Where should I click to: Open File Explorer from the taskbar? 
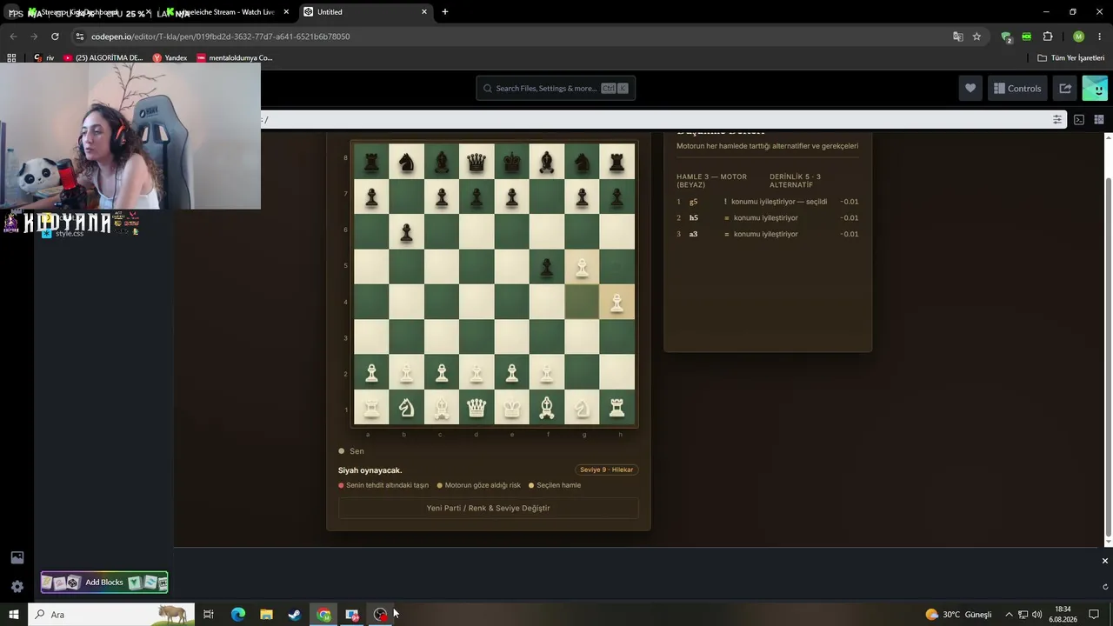[266, 615]
